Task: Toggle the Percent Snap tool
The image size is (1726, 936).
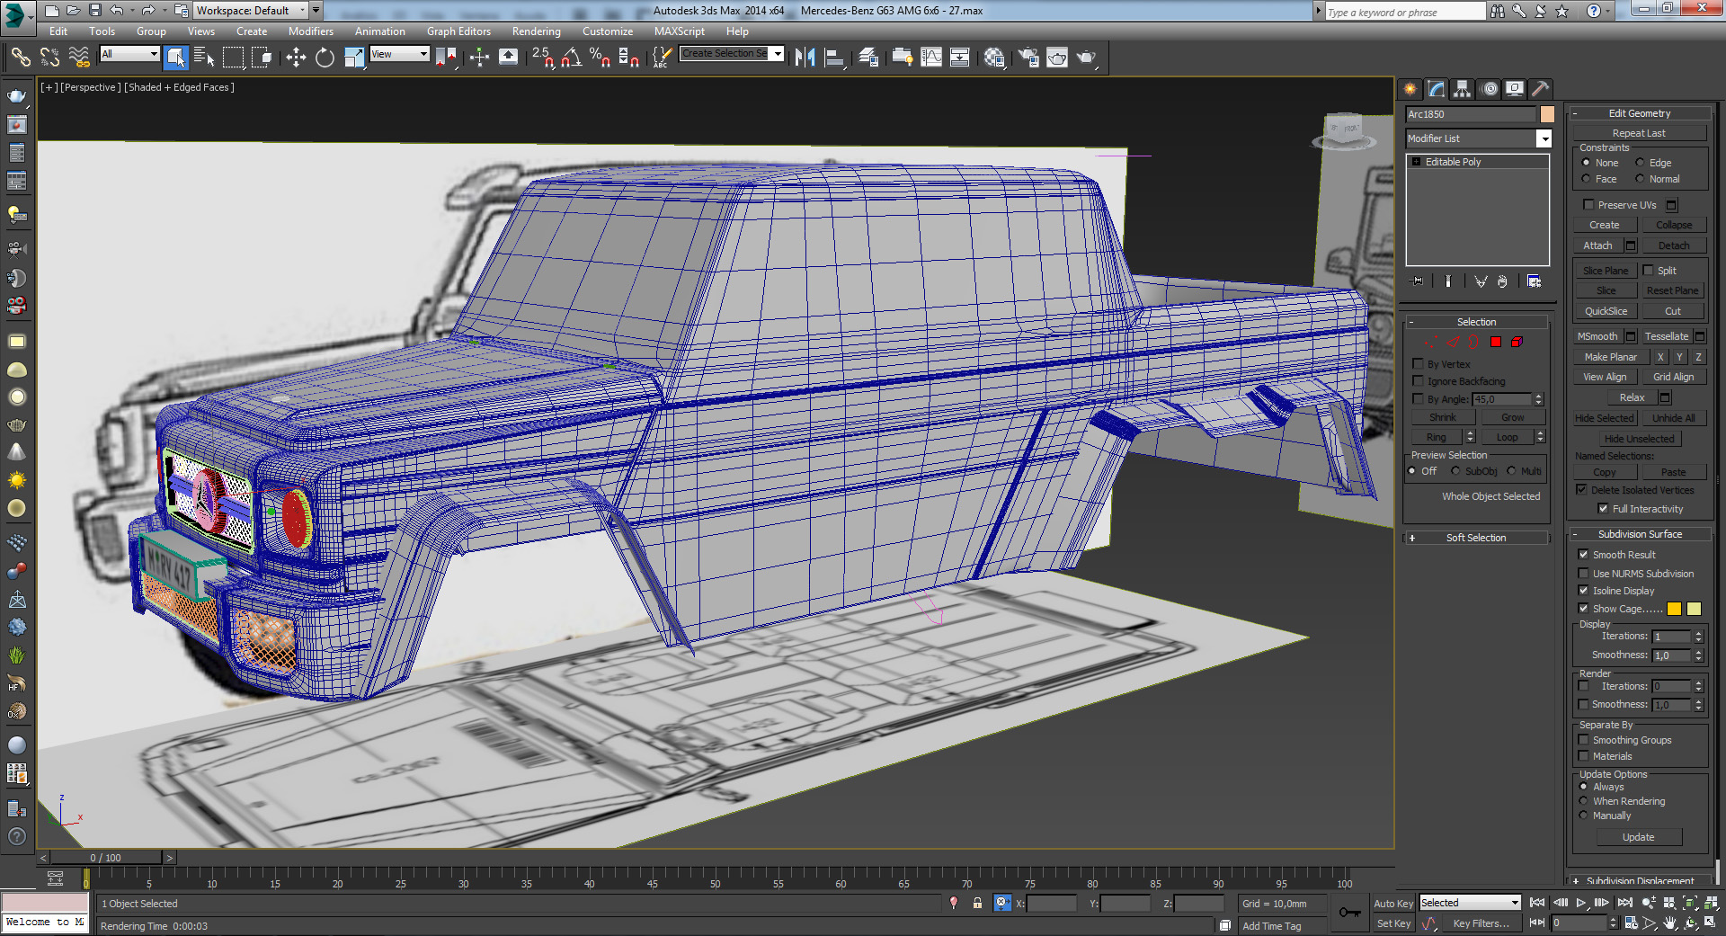Action: pos(600,58)
